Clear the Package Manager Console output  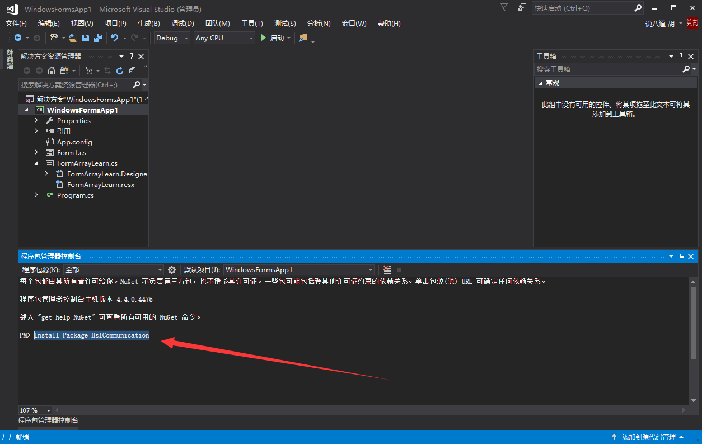coord(387,270)
